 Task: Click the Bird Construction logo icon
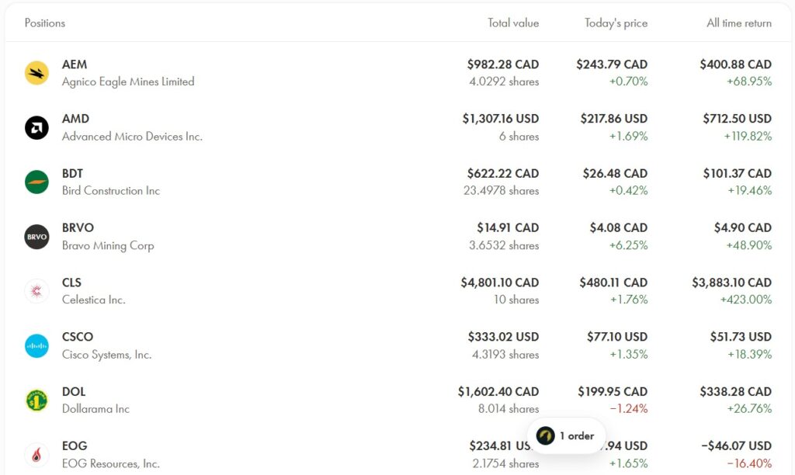point(36,182)
